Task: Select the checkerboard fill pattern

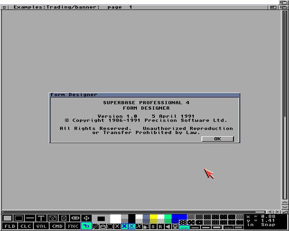Action: (240, 217)
